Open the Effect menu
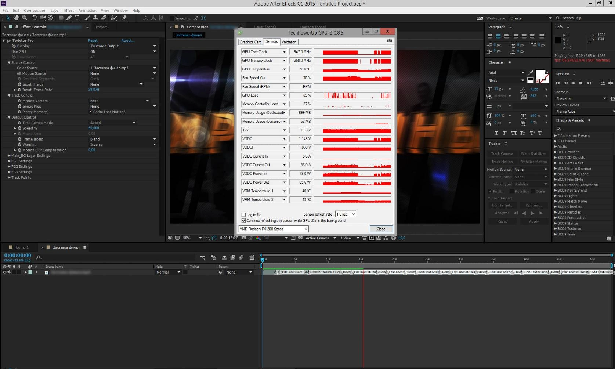The height and width of the screenshot is (369, 615). point(69,10)
